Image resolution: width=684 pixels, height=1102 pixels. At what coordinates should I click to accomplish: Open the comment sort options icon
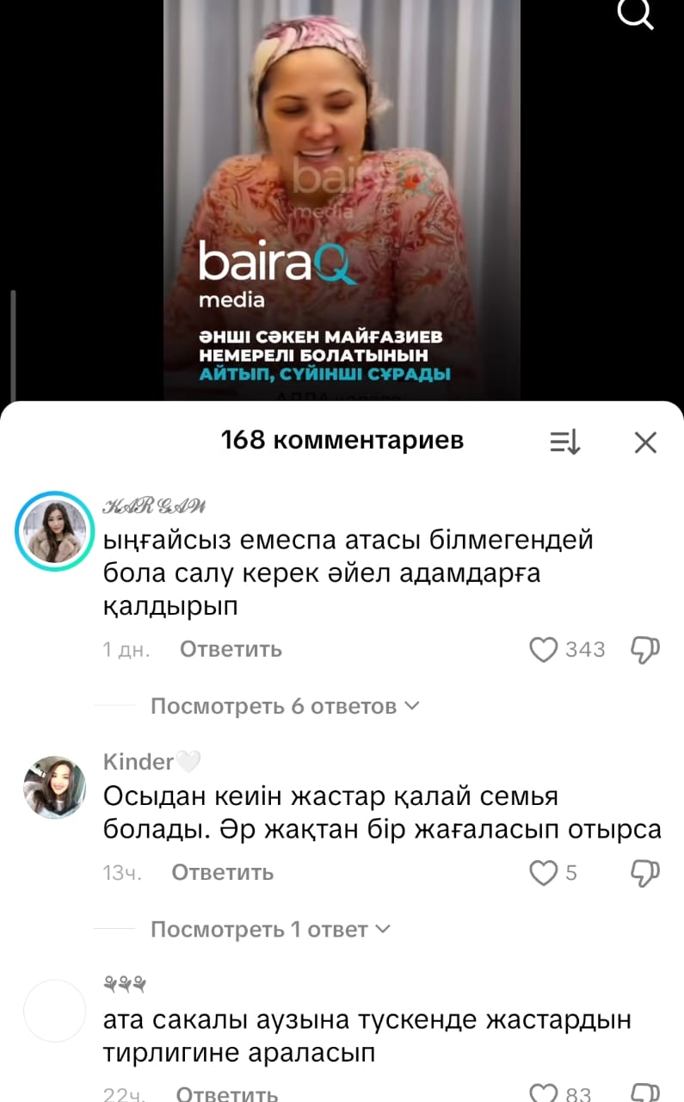[565, 443]
